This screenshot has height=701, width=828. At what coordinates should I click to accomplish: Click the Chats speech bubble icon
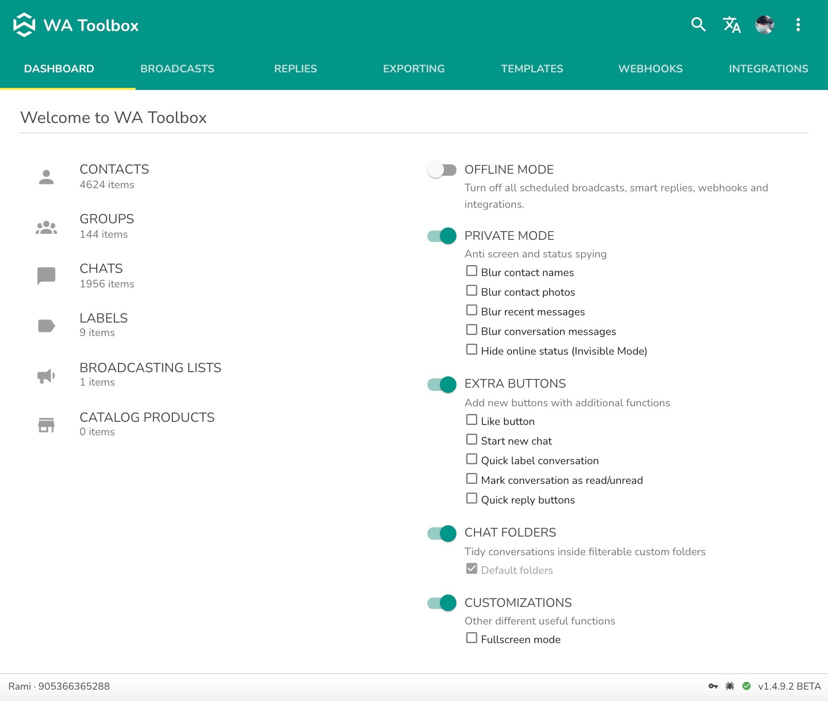(x=47, y=276)
